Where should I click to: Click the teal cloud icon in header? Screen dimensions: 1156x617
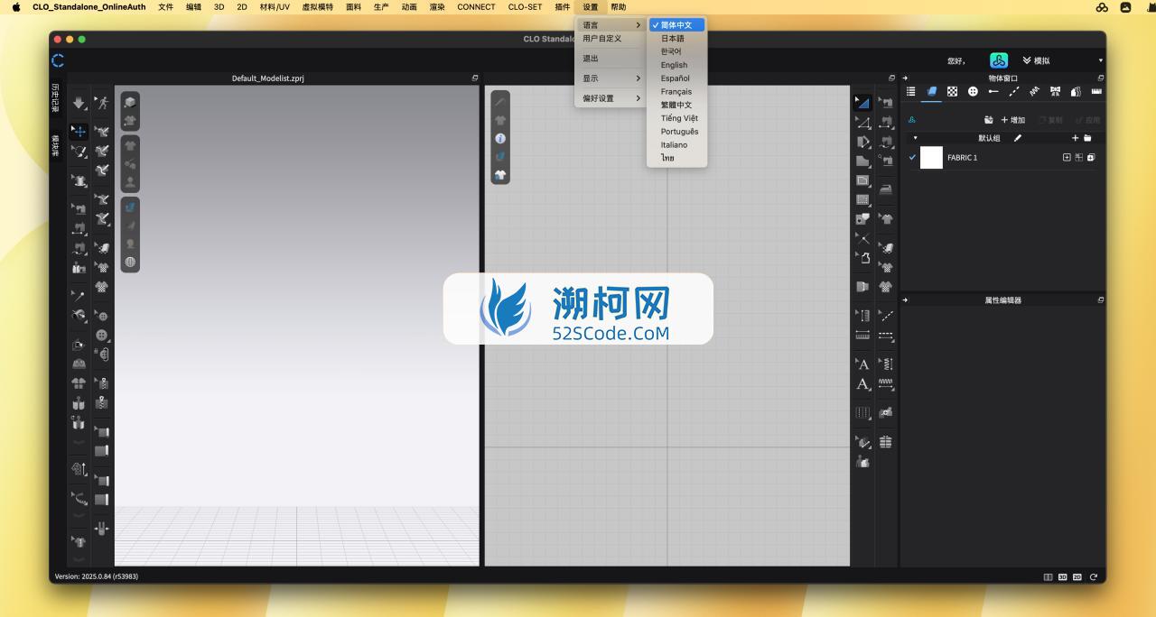click(x=999, y=60)
